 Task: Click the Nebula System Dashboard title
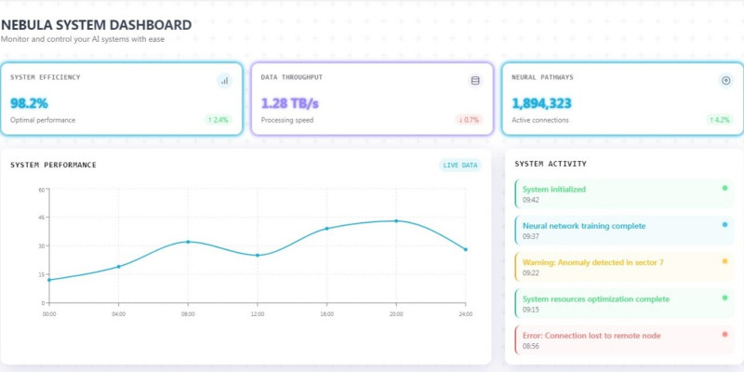[x=97, y=25]
